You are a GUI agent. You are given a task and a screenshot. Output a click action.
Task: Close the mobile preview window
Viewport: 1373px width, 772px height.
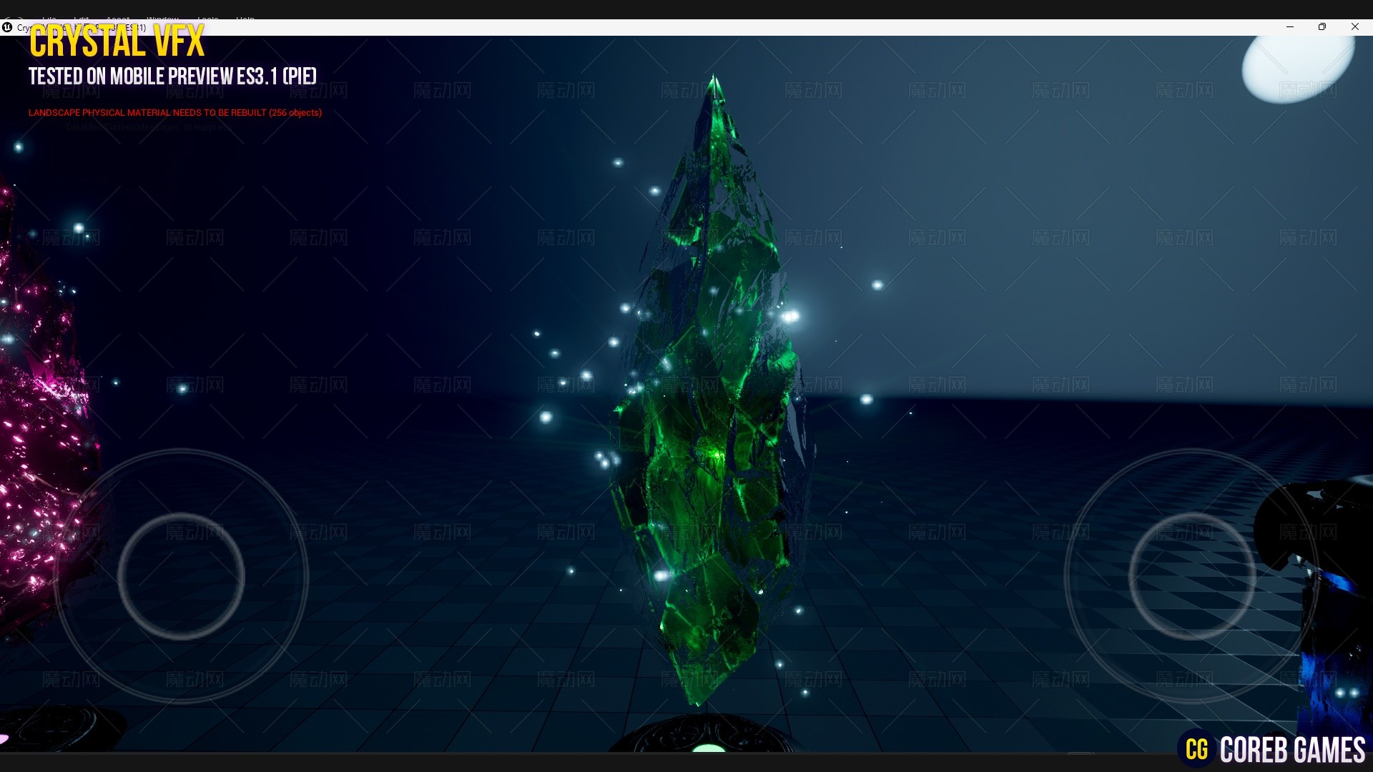[x=1354, y=27]
